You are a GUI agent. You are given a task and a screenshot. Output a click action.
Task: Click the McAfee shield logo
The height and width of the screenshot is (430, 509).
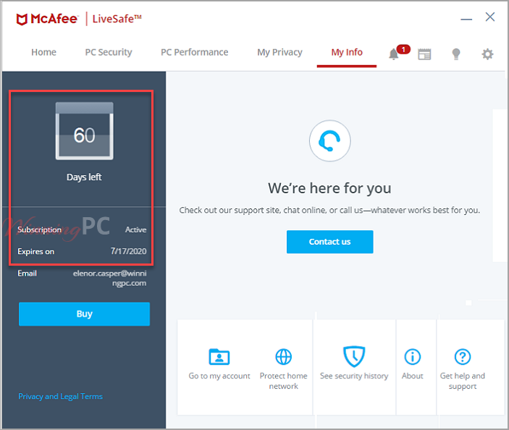point(22,20)
